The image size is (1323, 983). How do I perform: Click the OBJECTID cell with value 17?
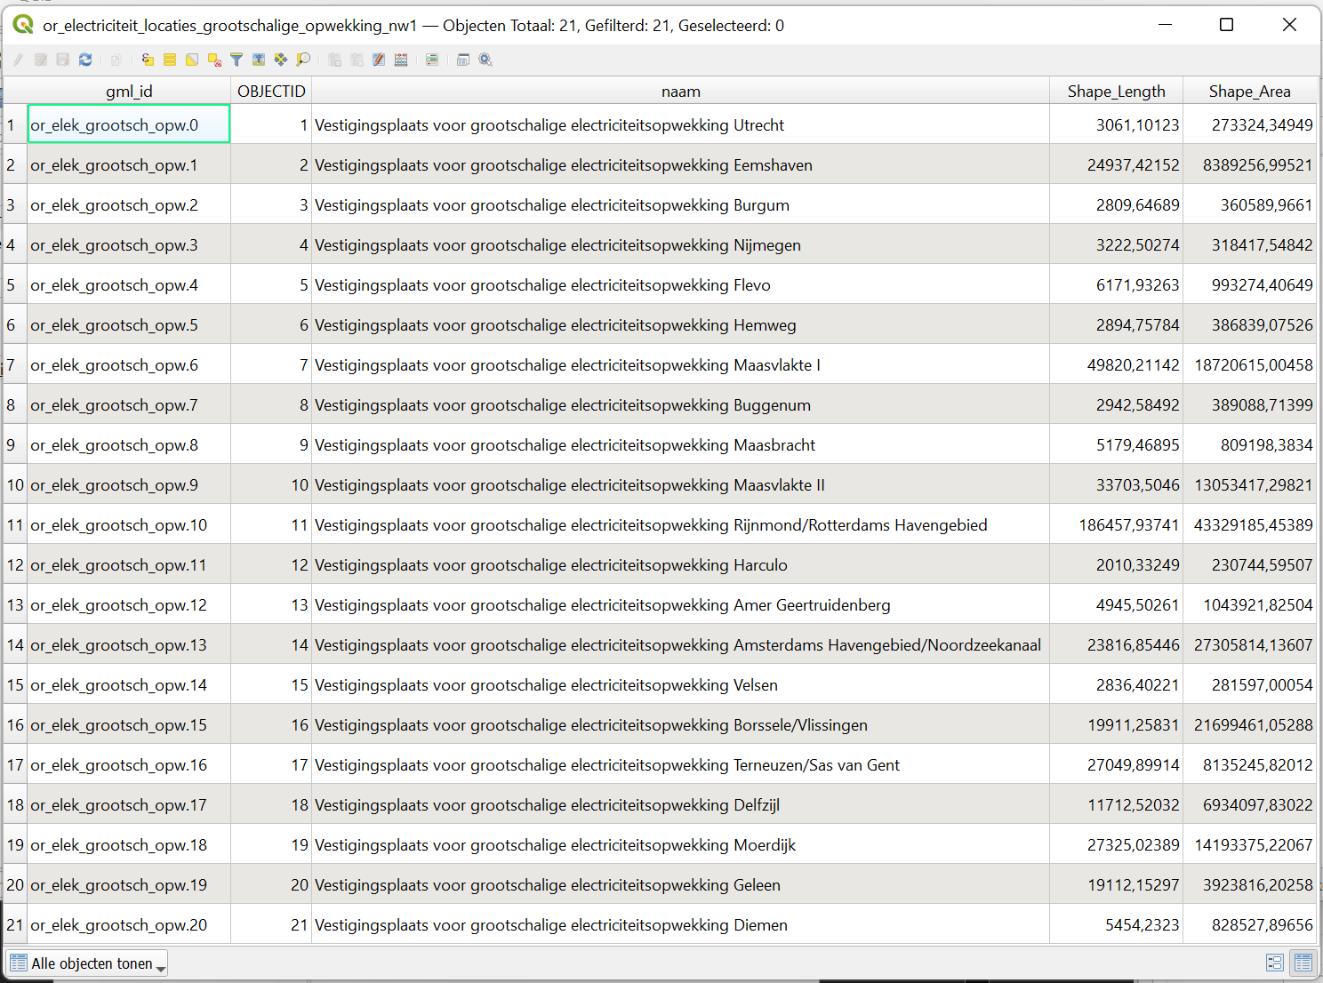tap(271, 764)
